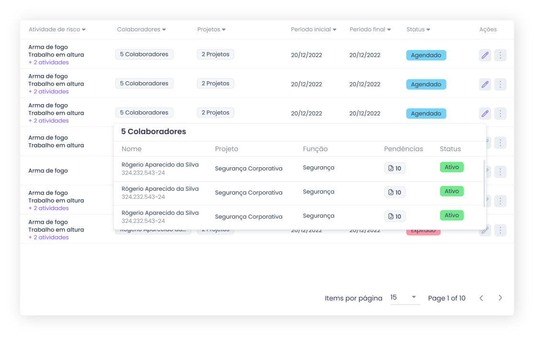Click the scrollbar in the Colaboradores popup
Screen dimensions: 538x339
coord(484,183)
